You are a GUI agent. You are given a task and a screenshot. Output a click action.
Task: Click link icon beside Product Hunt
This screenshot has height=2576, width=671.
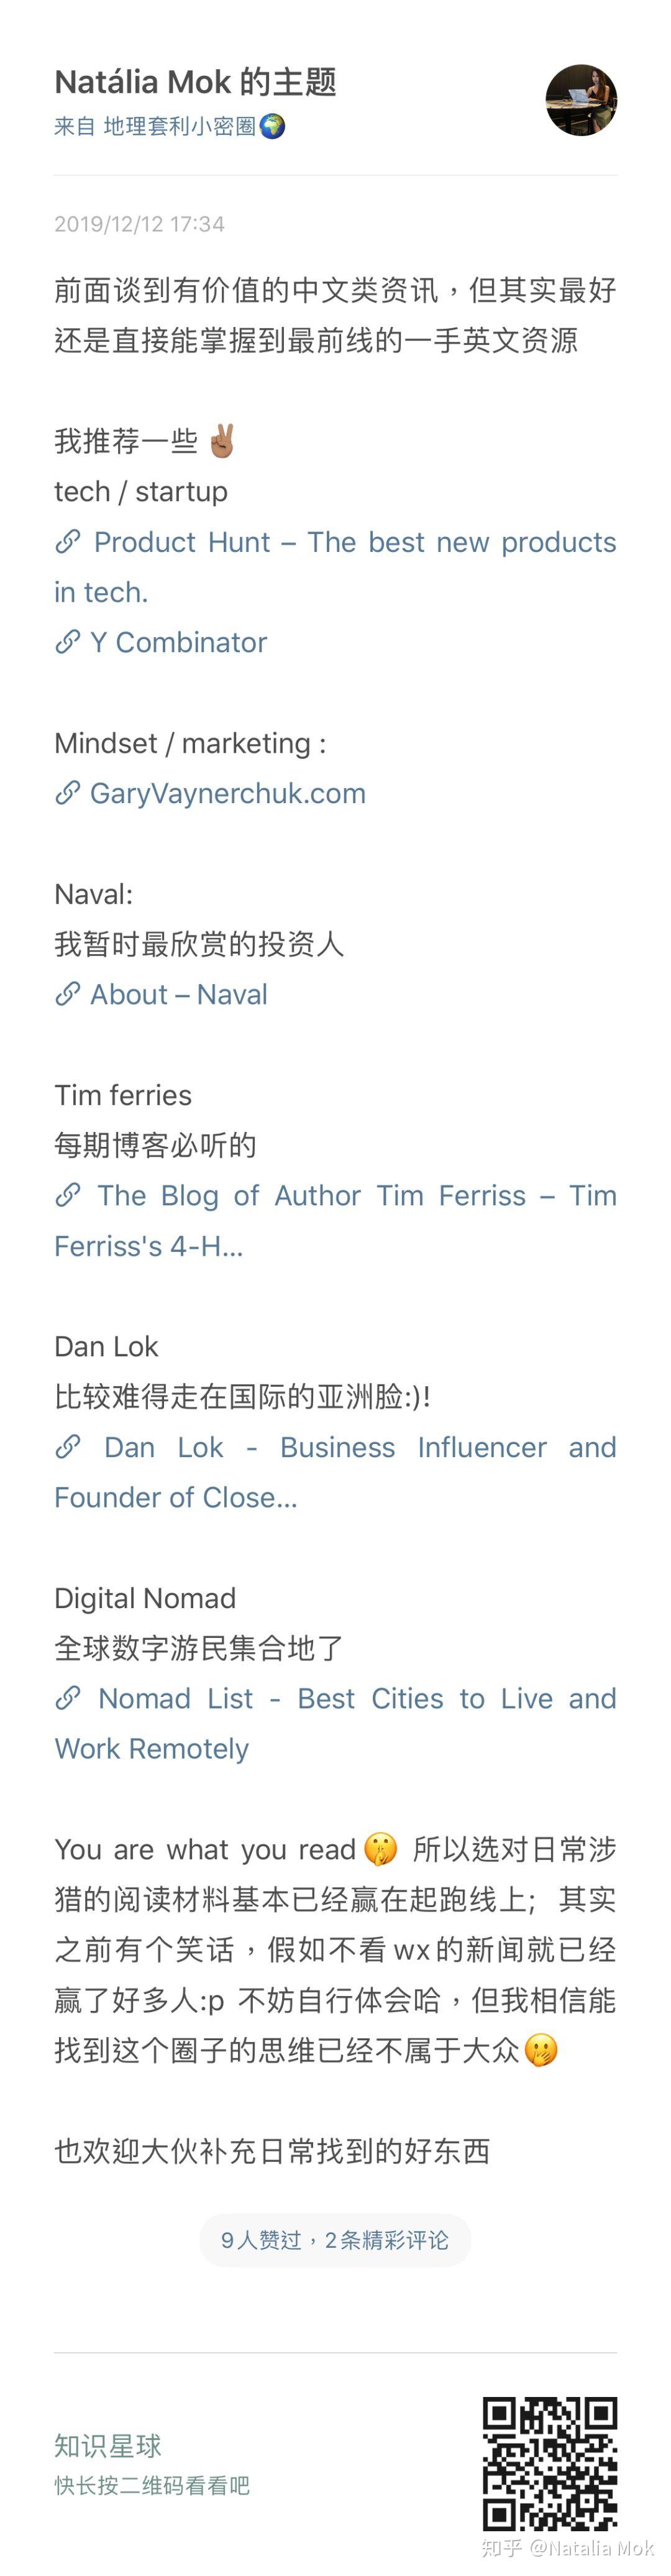point(68,542)
